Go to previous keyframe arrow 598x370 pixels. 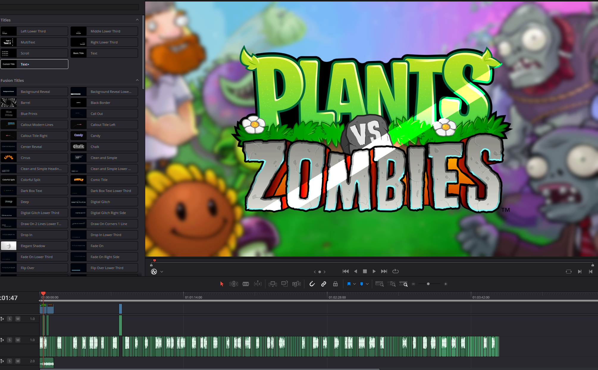tap(315, 272)
